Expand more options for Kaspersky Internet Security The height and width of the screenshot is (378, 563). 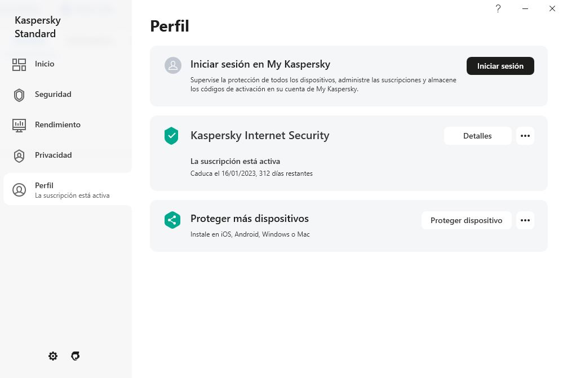(x=525, y=136)
